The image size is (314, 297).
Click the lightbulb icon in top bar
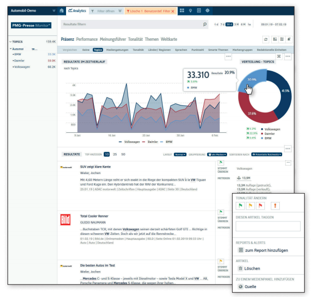coord(190,10)
